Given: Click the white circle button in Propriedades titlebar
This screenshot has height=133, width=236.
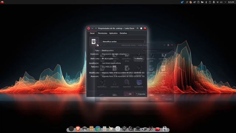Looking at the screenshot, I should [x=141, y=28].
